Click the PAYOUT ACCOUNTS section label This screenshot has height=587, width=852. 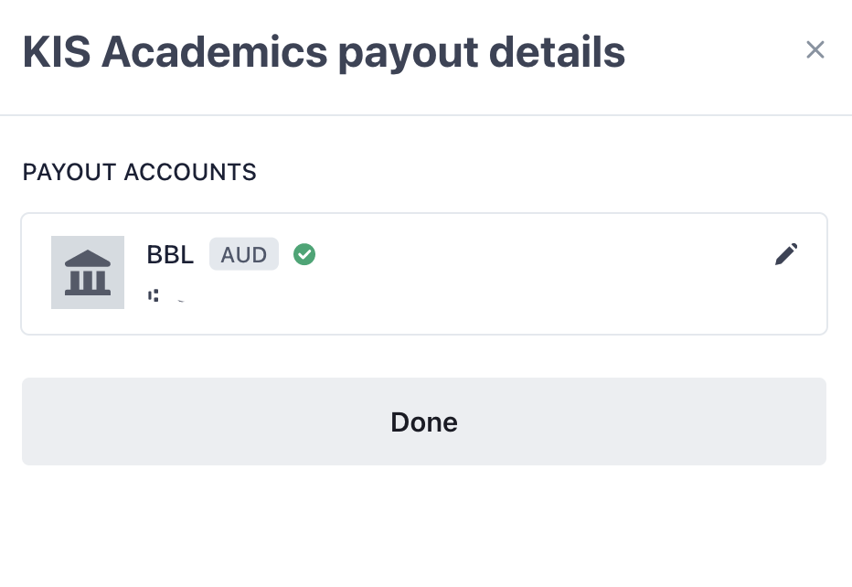(139, 172)
